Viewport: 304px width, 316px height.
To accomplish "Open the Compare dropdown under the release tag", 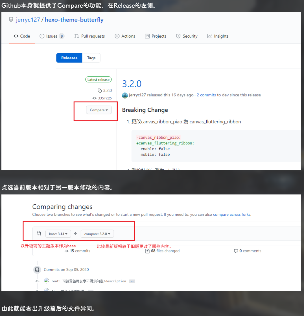I will tap(99, 110).
